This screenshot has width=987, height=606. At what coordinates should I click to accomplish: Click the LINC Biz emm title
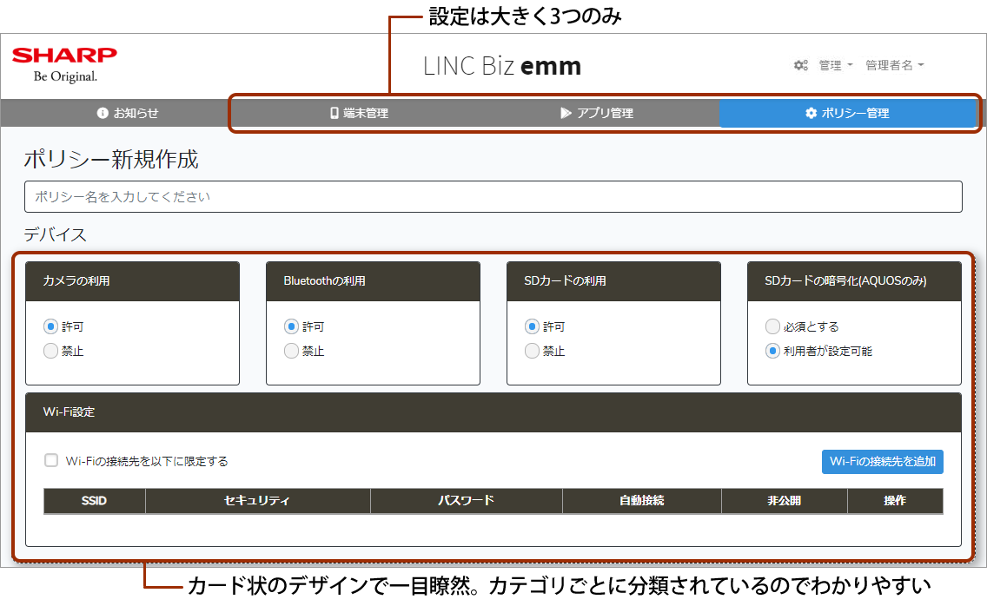(x=501, y=65)
